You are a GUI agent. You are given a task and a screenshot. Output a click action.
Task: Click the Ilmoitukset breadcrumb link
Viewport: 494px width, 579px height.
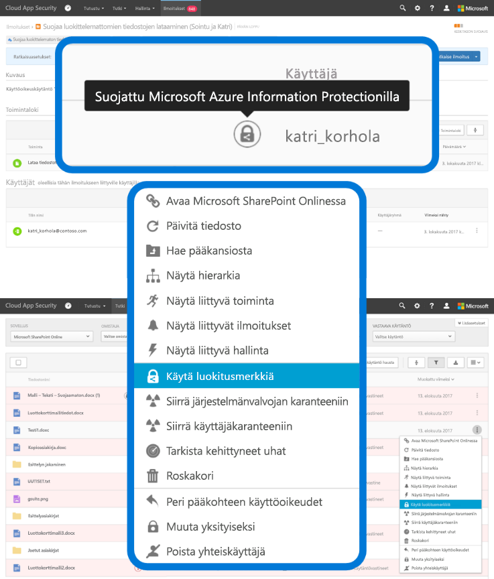click(x=18, y=27)
